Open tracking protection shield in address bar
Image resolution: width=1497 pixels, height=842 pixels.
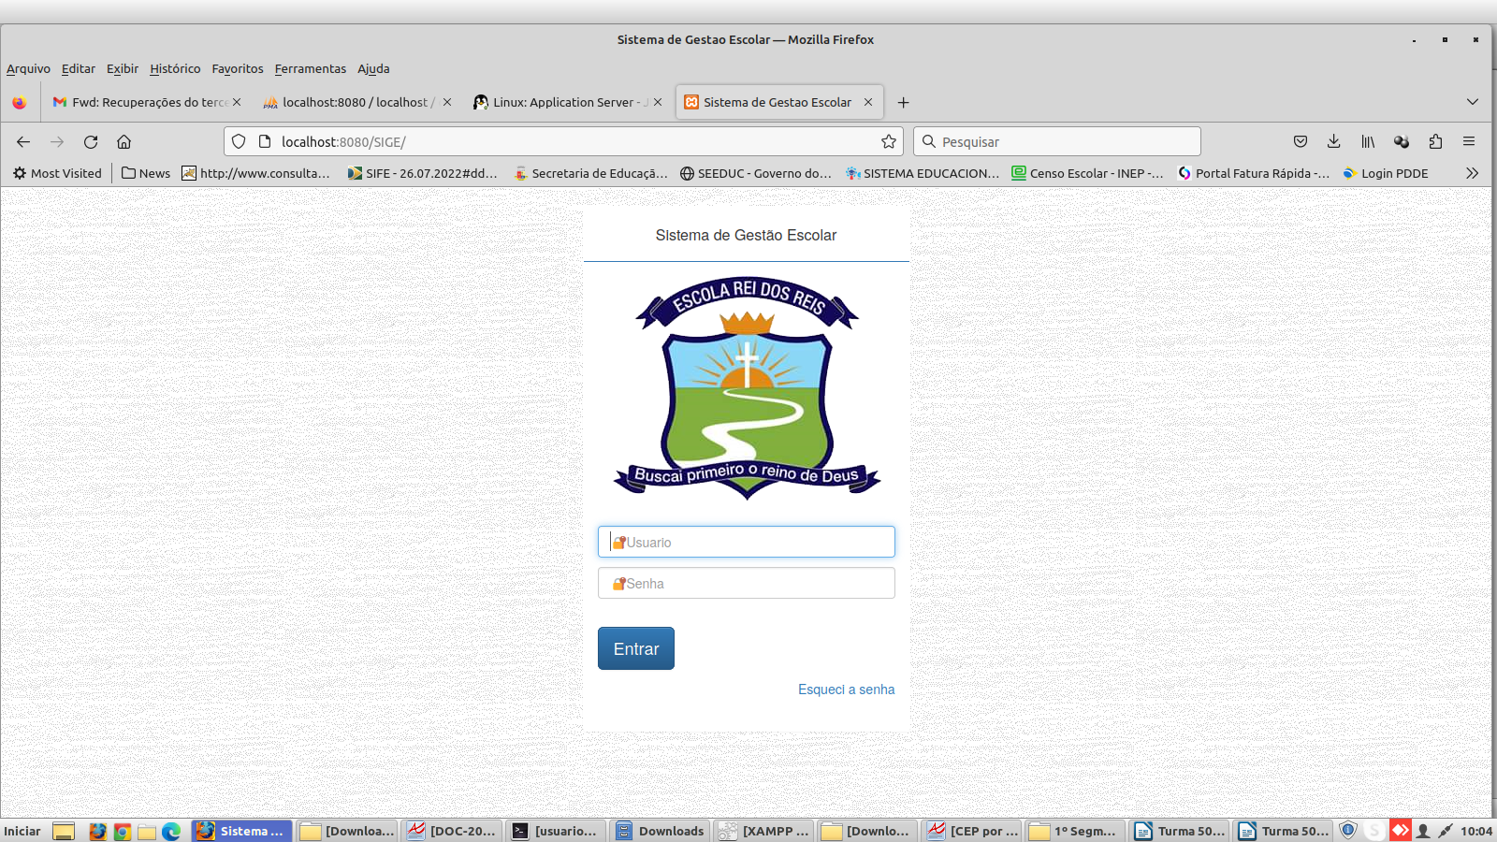pos(239,141)
